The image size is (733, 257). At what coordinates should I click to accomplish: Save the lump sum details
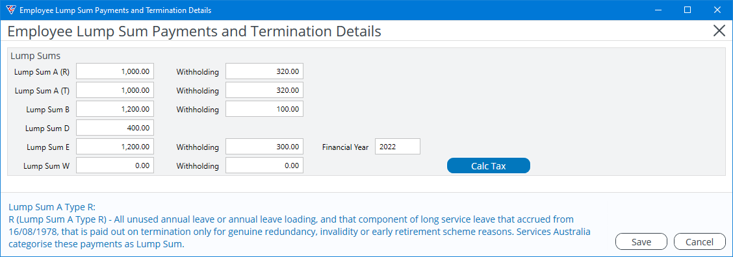641,241
